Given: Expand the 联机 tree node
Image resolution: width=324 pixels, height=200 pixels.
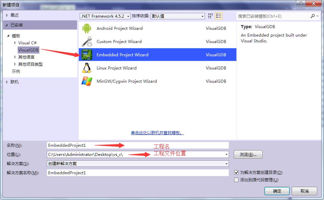Looking at the screenshot, I should 7,82.
